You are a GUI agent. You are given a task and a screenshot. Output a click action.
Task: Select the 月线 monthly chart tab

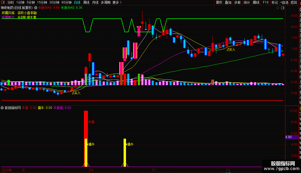pos(95,2)
